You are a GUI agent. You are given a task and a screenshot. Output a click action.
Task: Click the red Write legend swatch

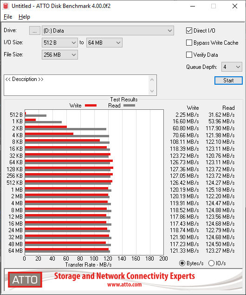tap(91, 106)
